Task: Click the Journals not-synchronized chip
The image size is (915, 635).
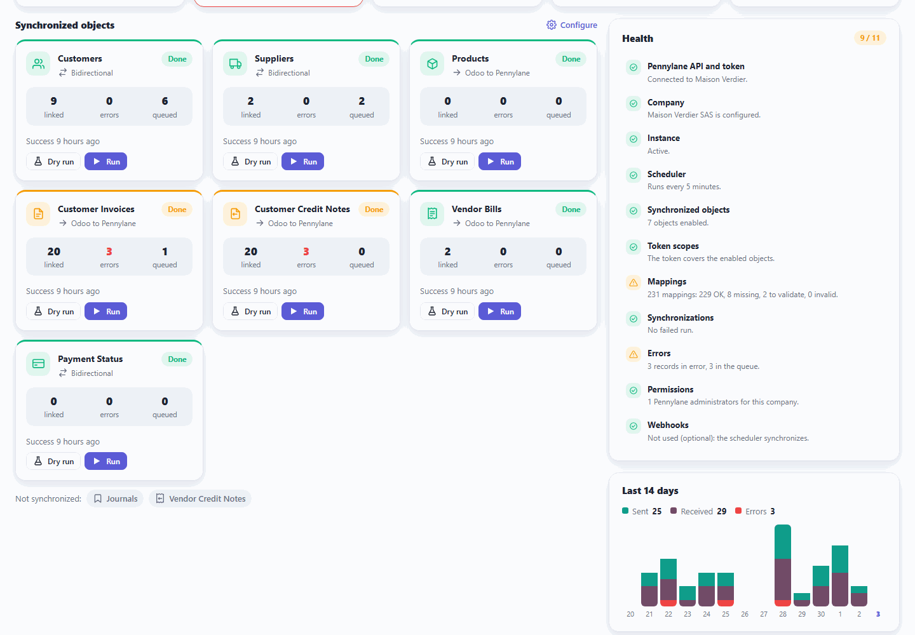Action: (x=115, y=499)
